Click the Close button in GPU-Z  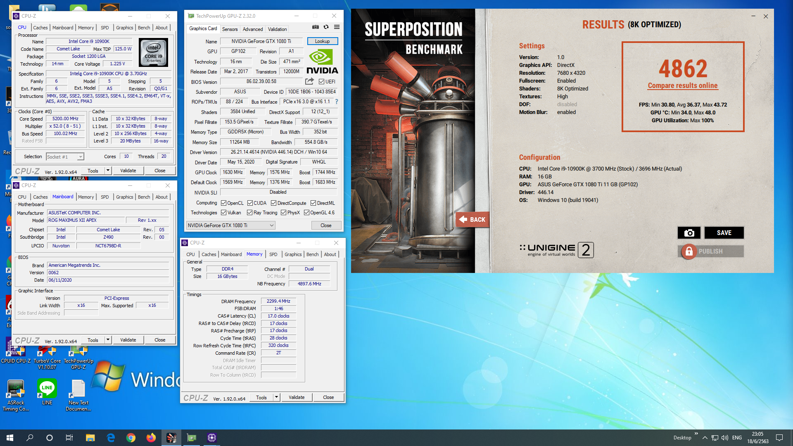[x=326, y=225]
